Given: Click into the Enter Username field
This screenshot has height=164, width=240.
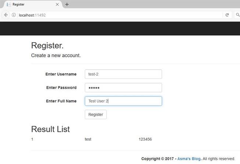Looking at the screenshot, I should (123, 74).
